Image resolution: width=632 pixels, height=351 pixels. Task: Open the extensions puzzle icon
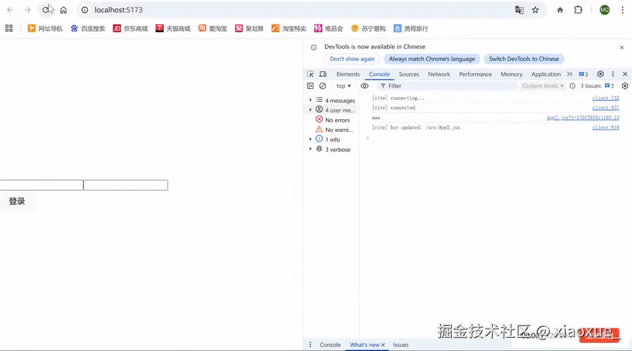pyautogui.click(x=578, y=9)
